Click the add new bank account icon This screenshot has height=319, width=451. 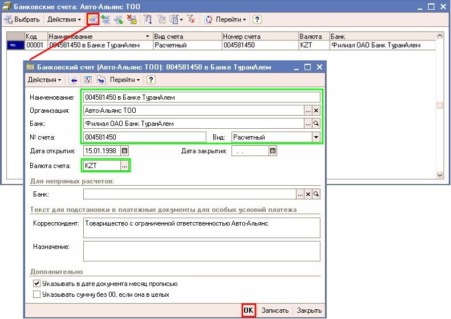click(x=92, y=19)
